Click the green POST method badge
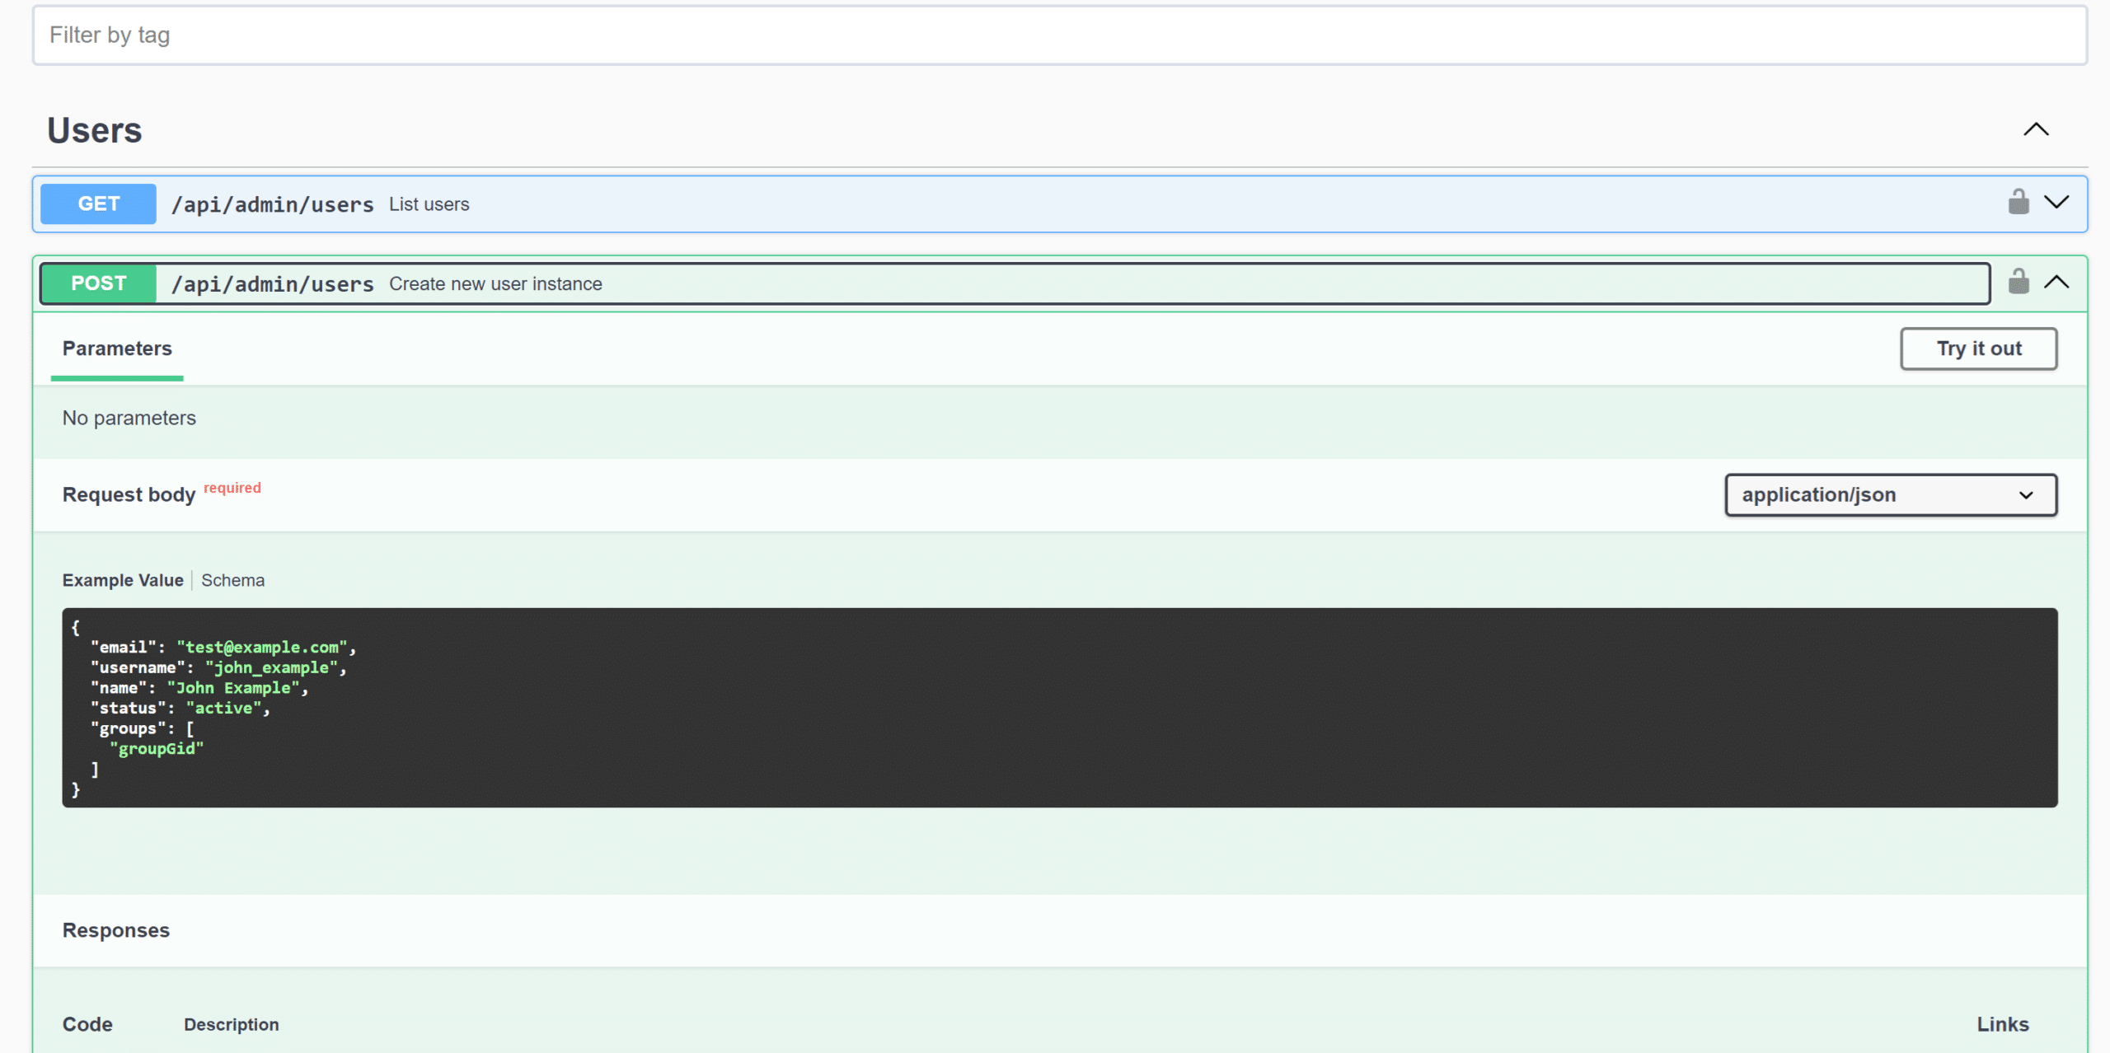 point(98,283)
